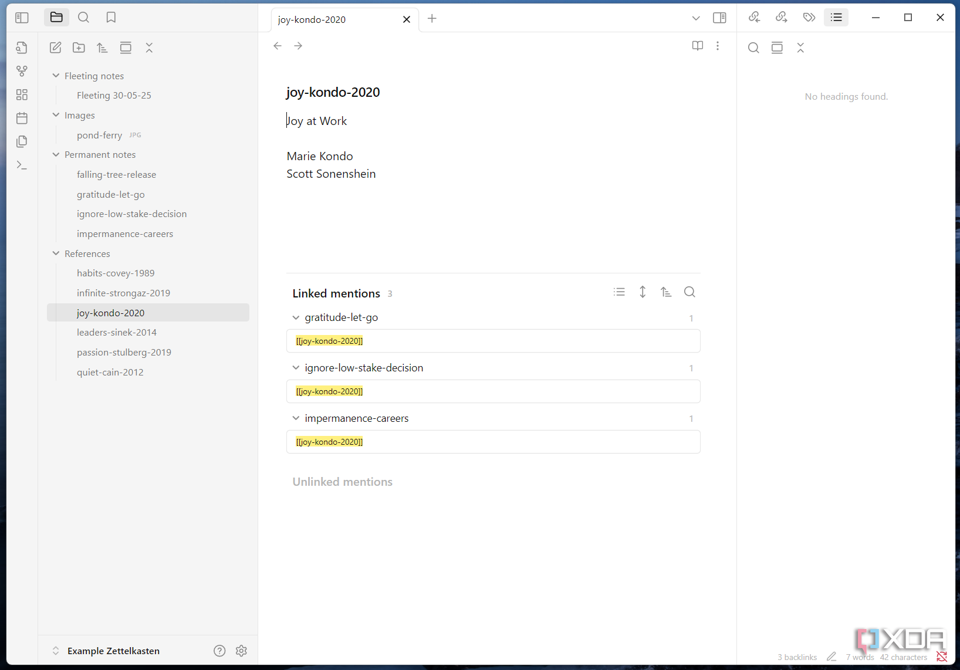
Task: Collapse all folders in file explorer
Action: [x=149, y=48]
